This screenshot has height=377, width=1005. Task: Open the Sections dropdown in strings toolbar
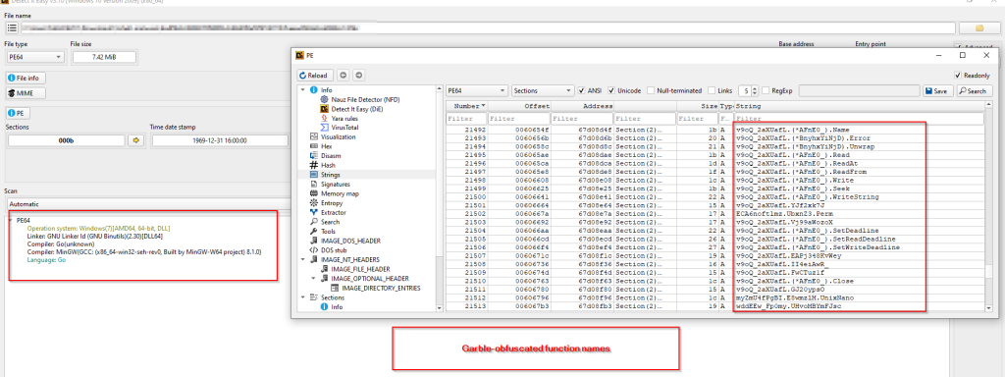coord(543,91)
